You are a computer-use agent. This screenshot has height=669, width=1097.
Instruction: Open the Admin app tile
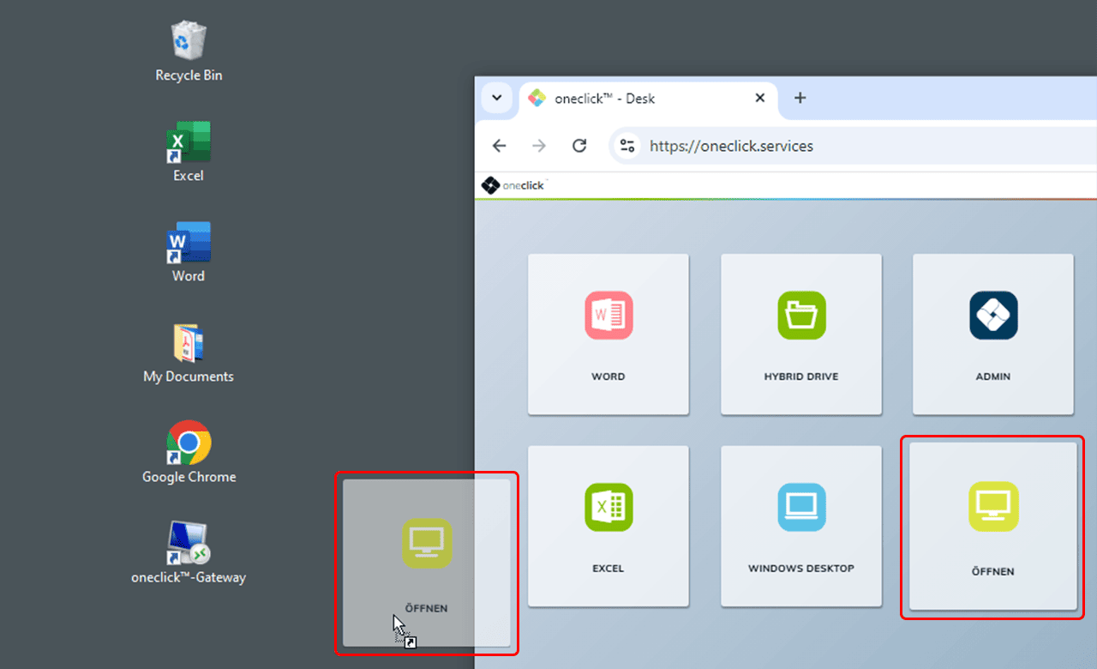[993, 334]
